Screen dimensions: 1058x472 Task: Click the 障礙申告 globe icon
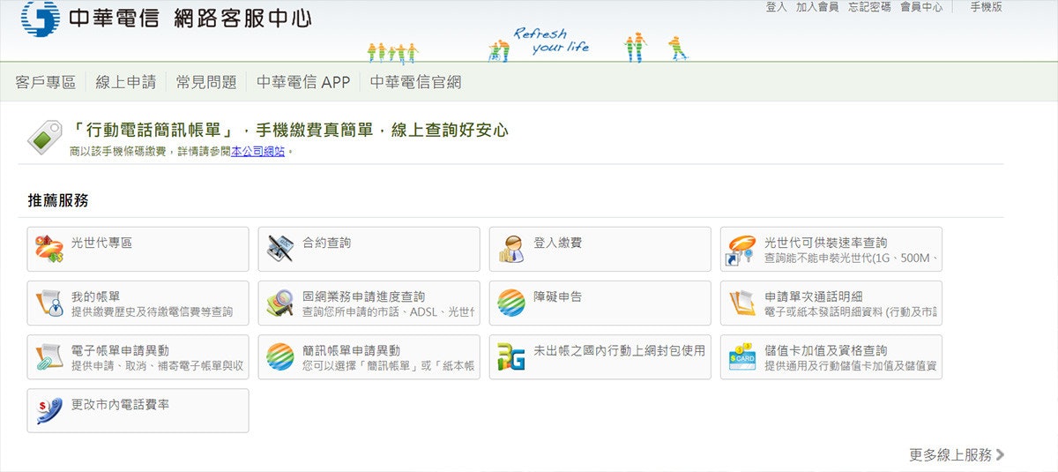coord(511,303)
